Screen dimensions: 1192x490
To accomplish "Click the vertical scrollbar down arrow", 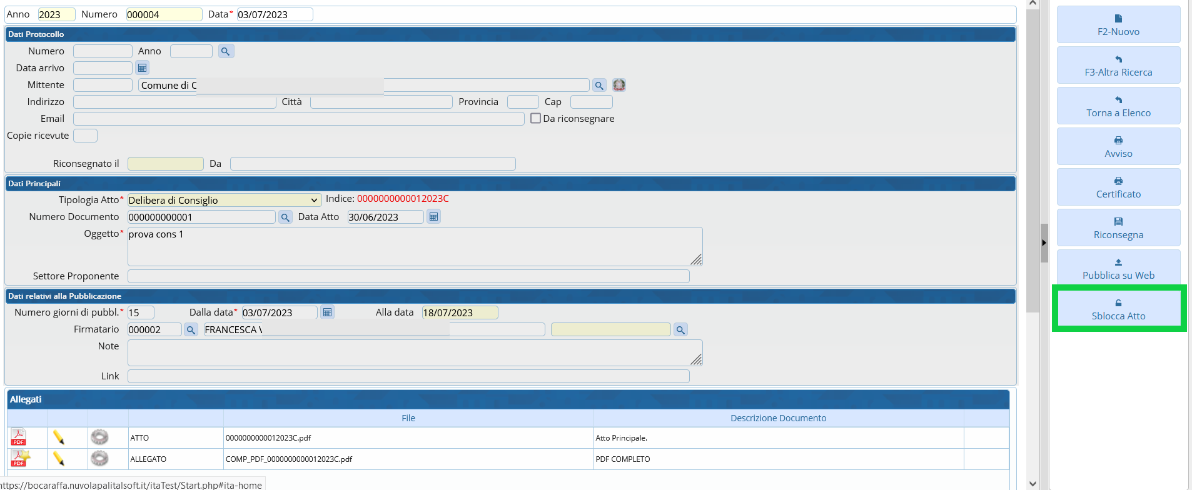I will point(1033,483).
